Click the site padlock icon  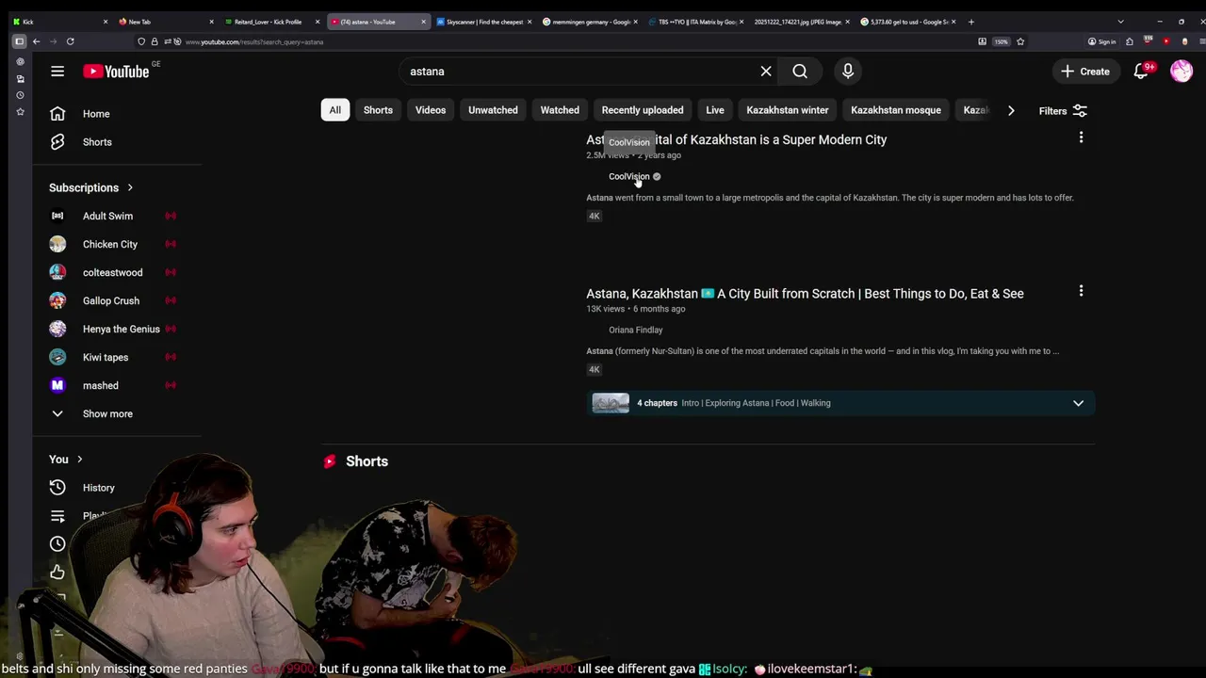(x=155, y=41)
